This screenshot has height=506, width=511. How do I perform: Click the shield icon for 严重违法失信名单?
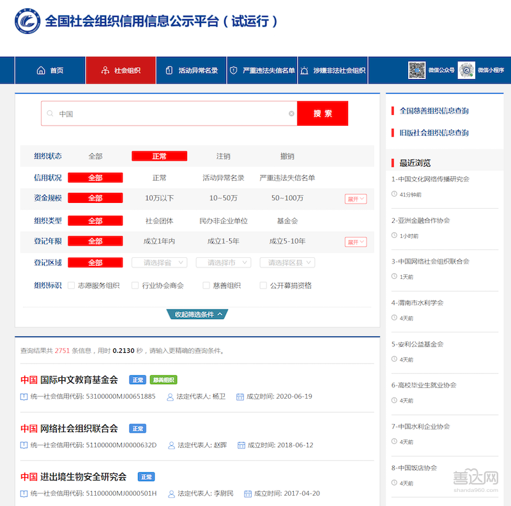pyautogui.click(x=234, y=71)
